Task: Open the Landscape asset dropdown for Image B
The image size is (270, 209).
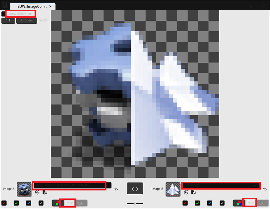Action: coord(221,186)
